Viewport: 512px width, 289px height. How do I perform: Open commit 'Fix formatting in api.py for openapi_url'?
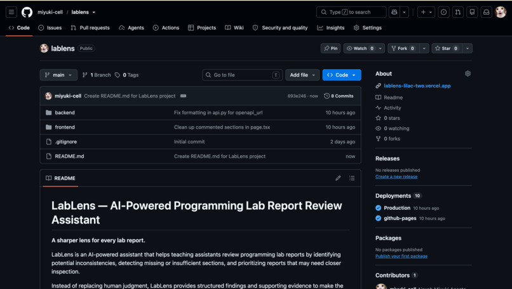pos(218,112)
